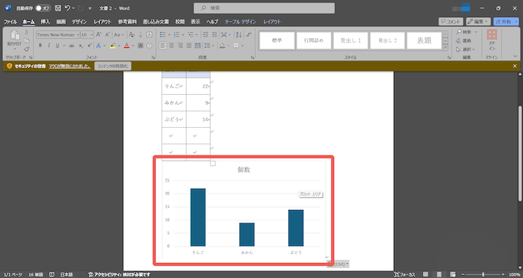
Task: Toggle Bold formatting
Action: tap(40, 46)
